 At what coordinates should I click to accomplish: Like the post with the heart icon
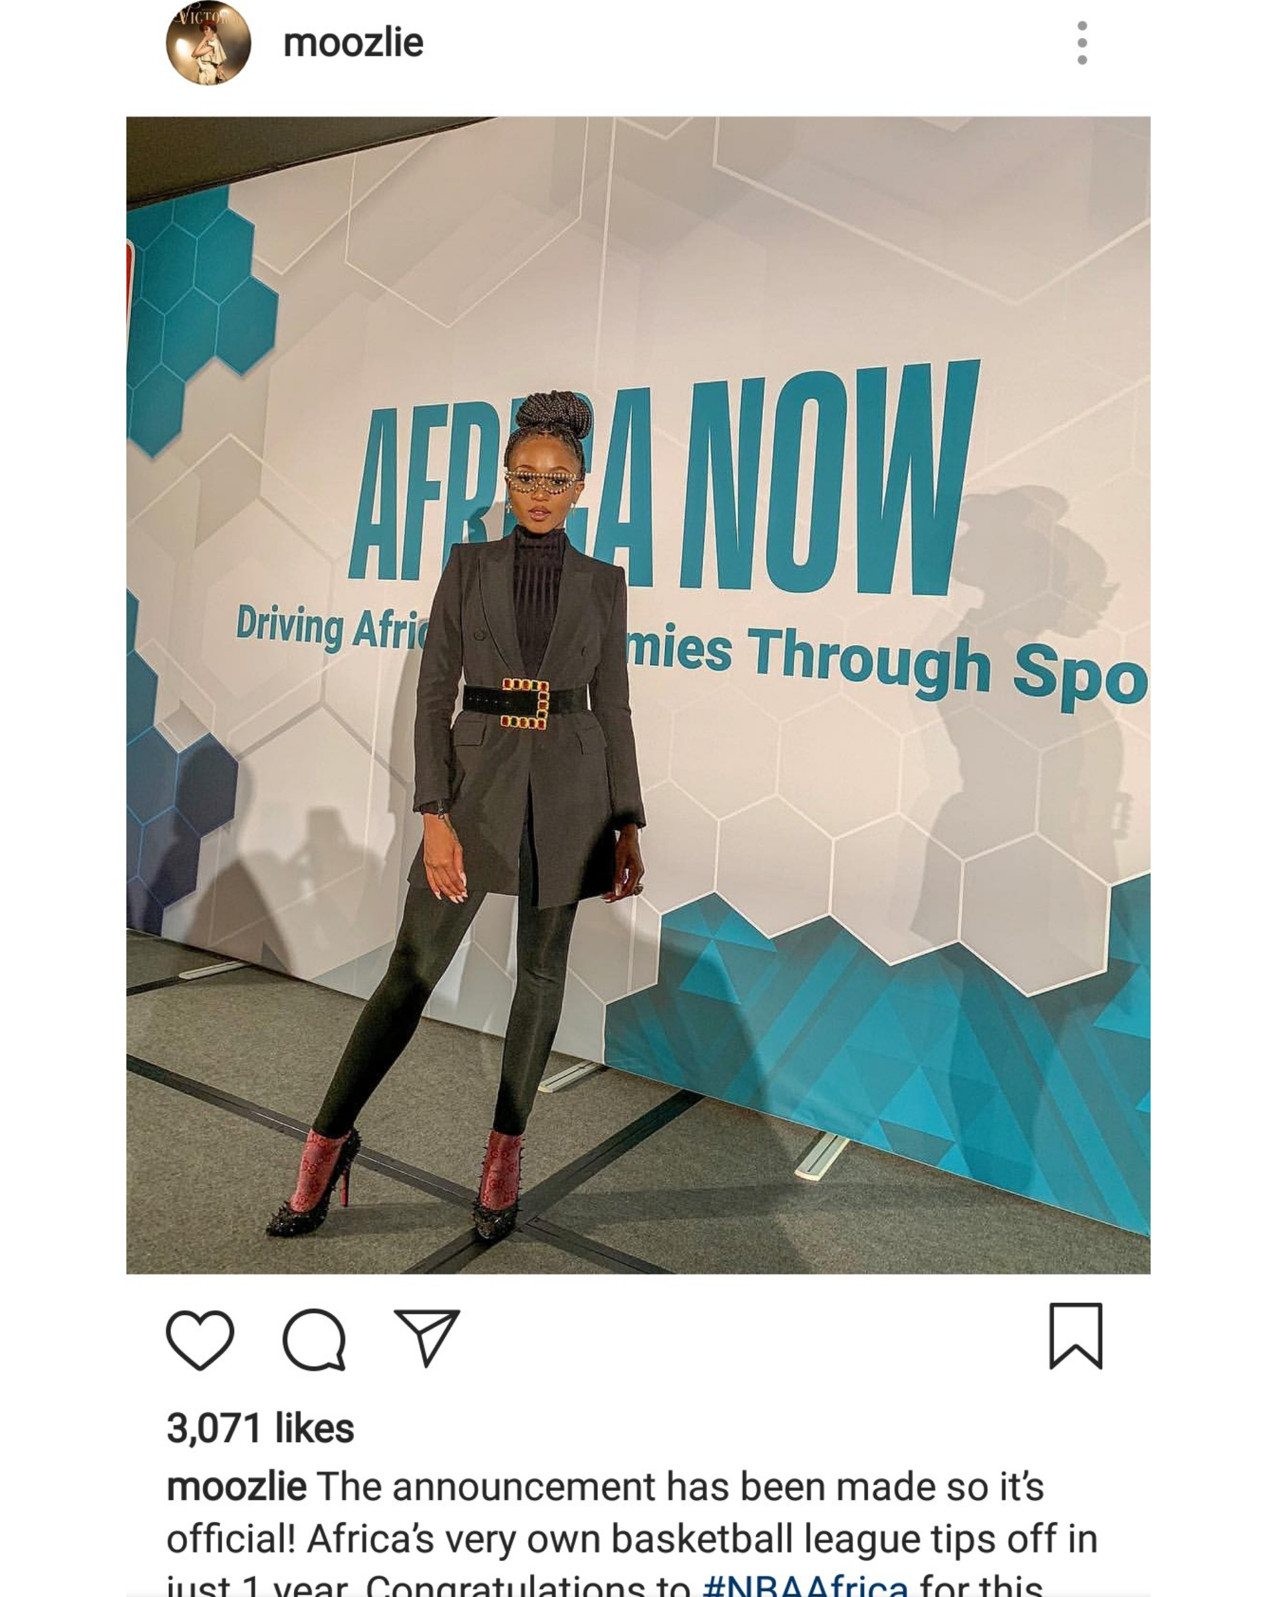(x=200, y=1340)
